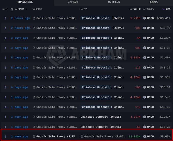Screen dimensions: 173x141
Task: Select the TRANSFERS tab
Action: click(x=25, y=2)
